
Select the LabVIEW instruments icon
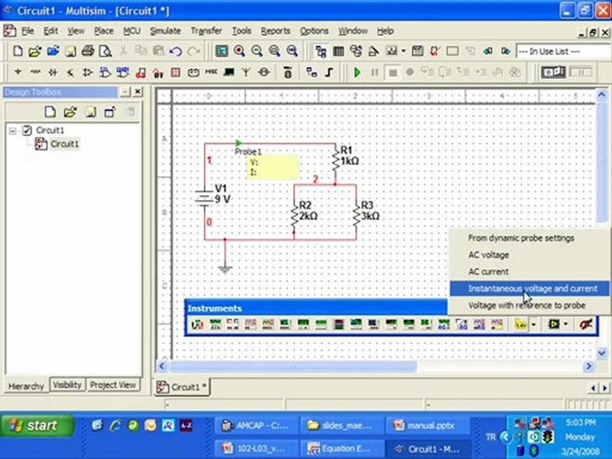[553, 324]
